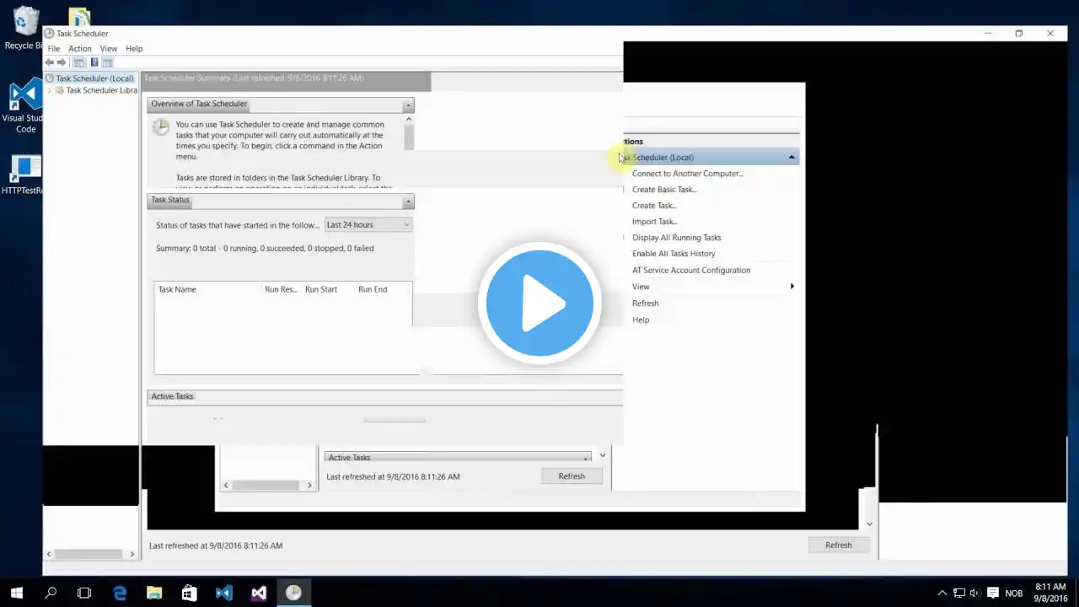Image resolution: width=1079 pixels, height=607 pixels.
Task: Expand the Task Scheduler Library tree node
Action: click(x=50, y=90)
